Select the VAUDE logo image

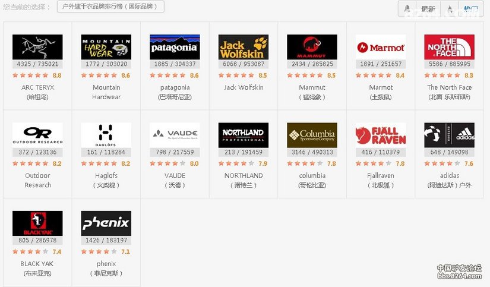point(175,135)
